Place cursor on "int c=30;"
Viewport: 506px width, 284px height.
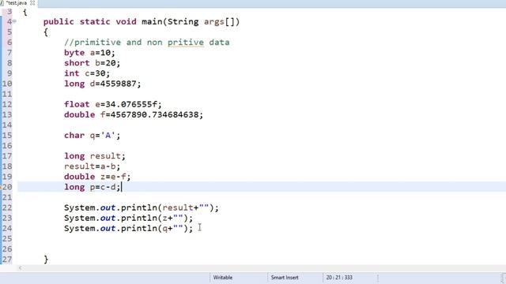tap(87, 73)
